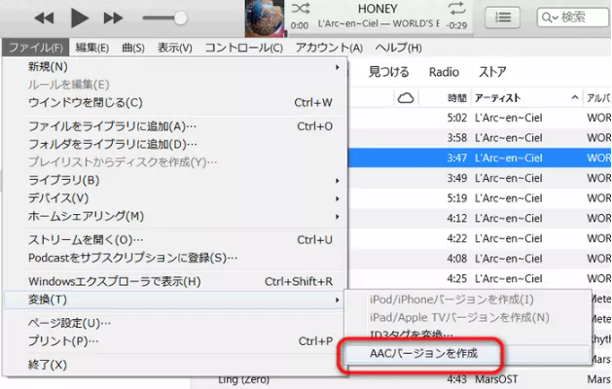Click the アーティスト sort arrow
The image size is (612, 389).
575,97
